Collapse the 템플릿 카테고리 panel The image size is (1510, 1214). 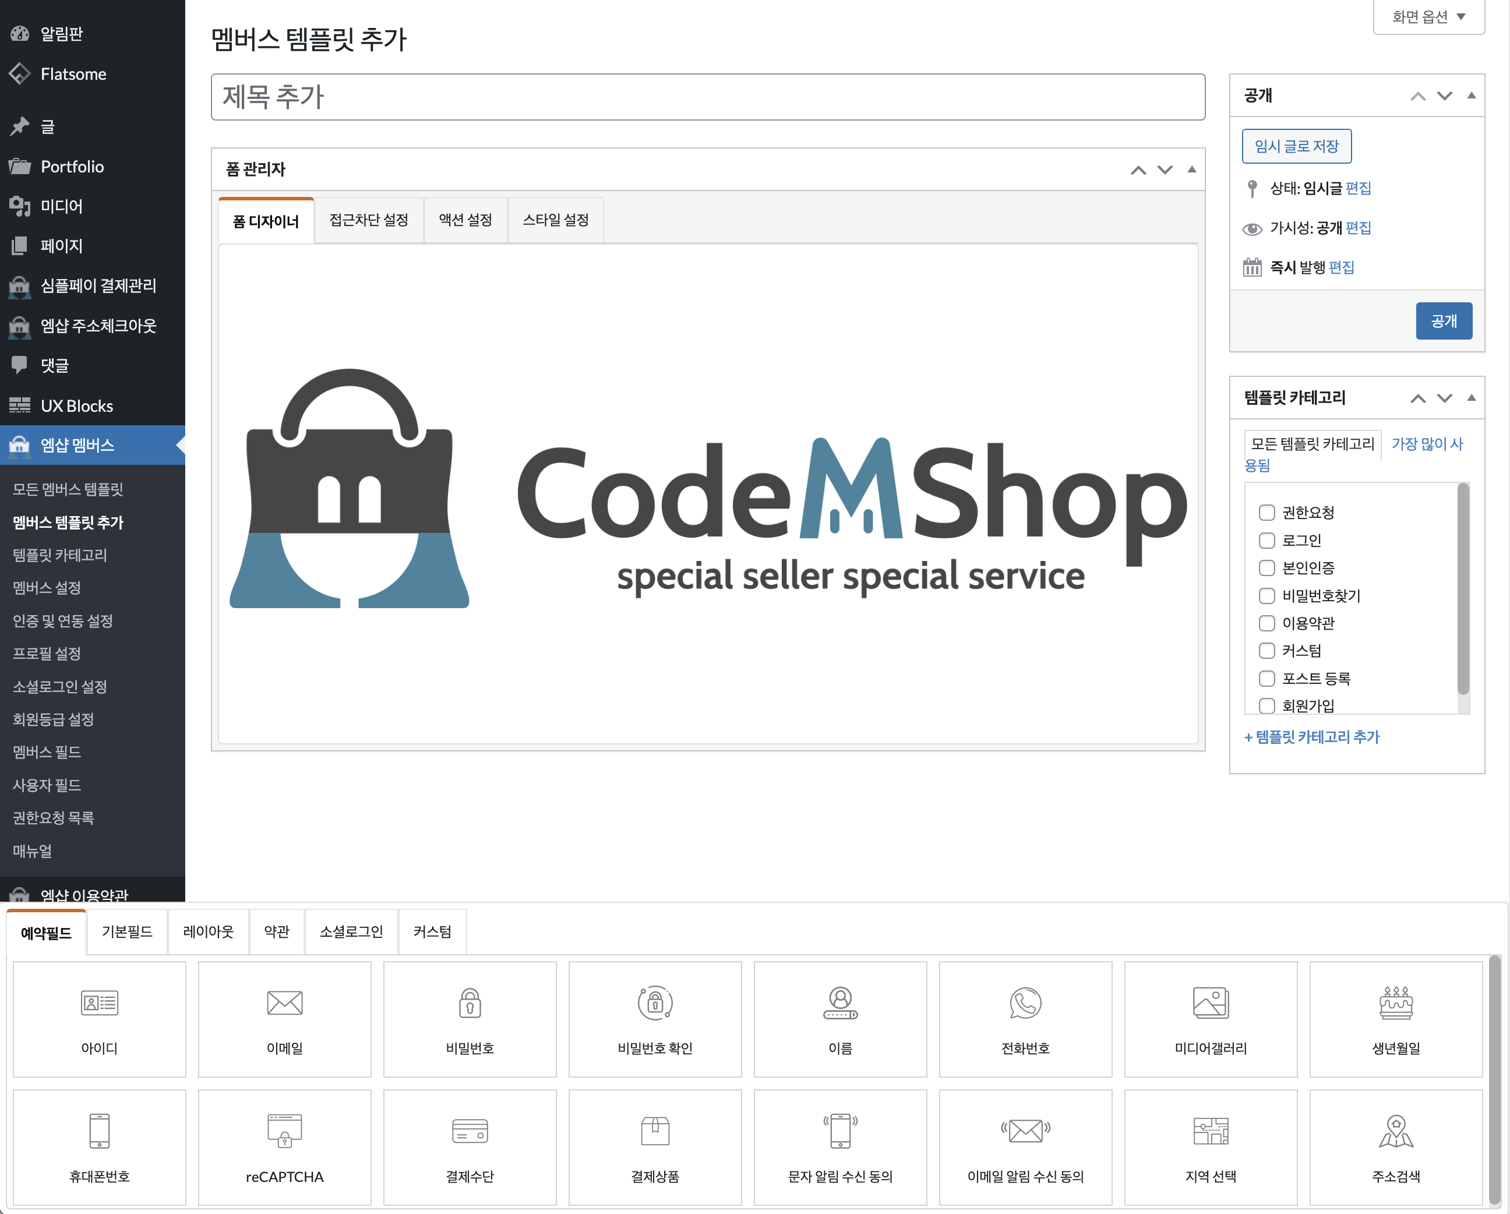click(1472, 398)
